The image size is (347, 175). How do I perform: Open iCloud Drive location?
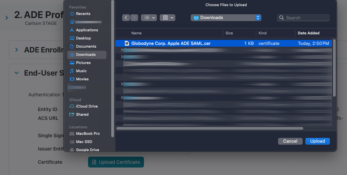point(87,106)
